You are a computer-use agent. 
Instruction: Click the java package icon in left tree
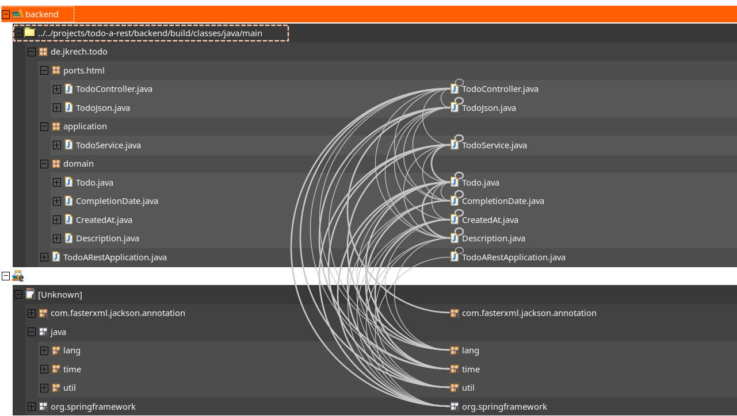point(43,332)
